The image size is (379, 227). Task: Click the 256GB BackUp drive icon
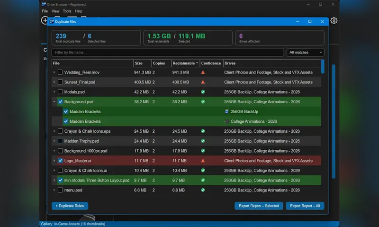[x=226, y=111]
